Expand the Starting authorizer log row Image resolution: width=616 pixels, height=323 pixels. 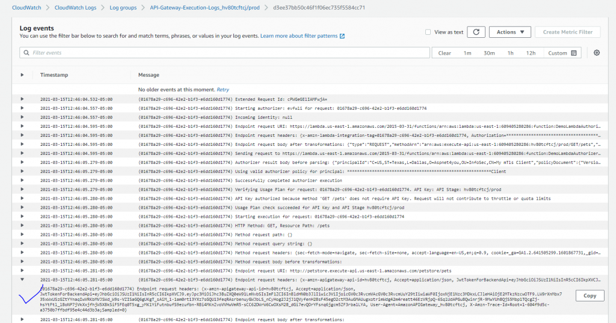[22, 108]
